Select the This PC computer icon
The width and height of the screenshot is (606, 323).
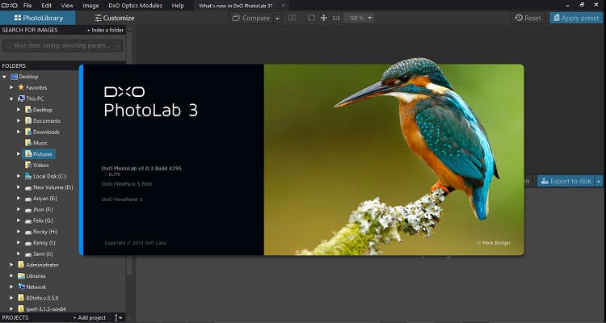(21, 99)
